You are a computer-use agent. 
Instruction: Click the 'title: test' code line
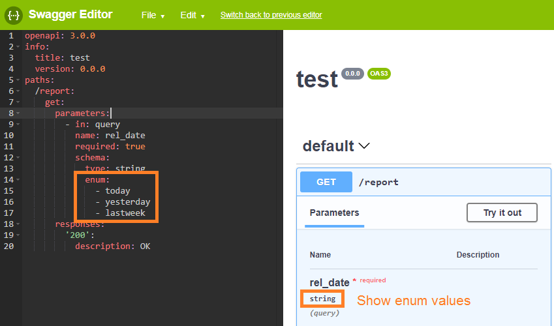(62, 57)
